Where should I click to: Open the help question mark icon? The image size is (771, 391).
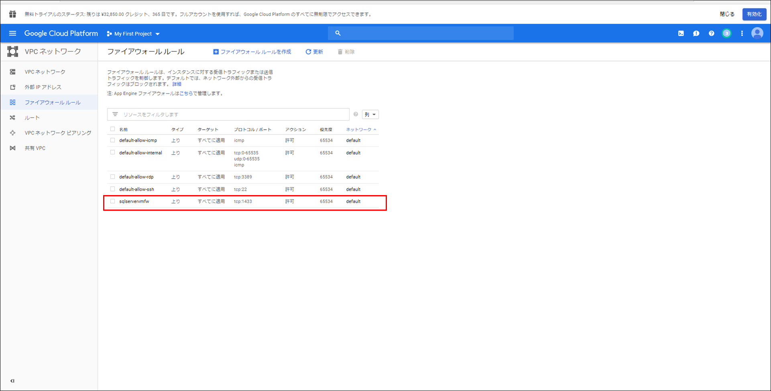pyautogui.click(x=711, y=33)
